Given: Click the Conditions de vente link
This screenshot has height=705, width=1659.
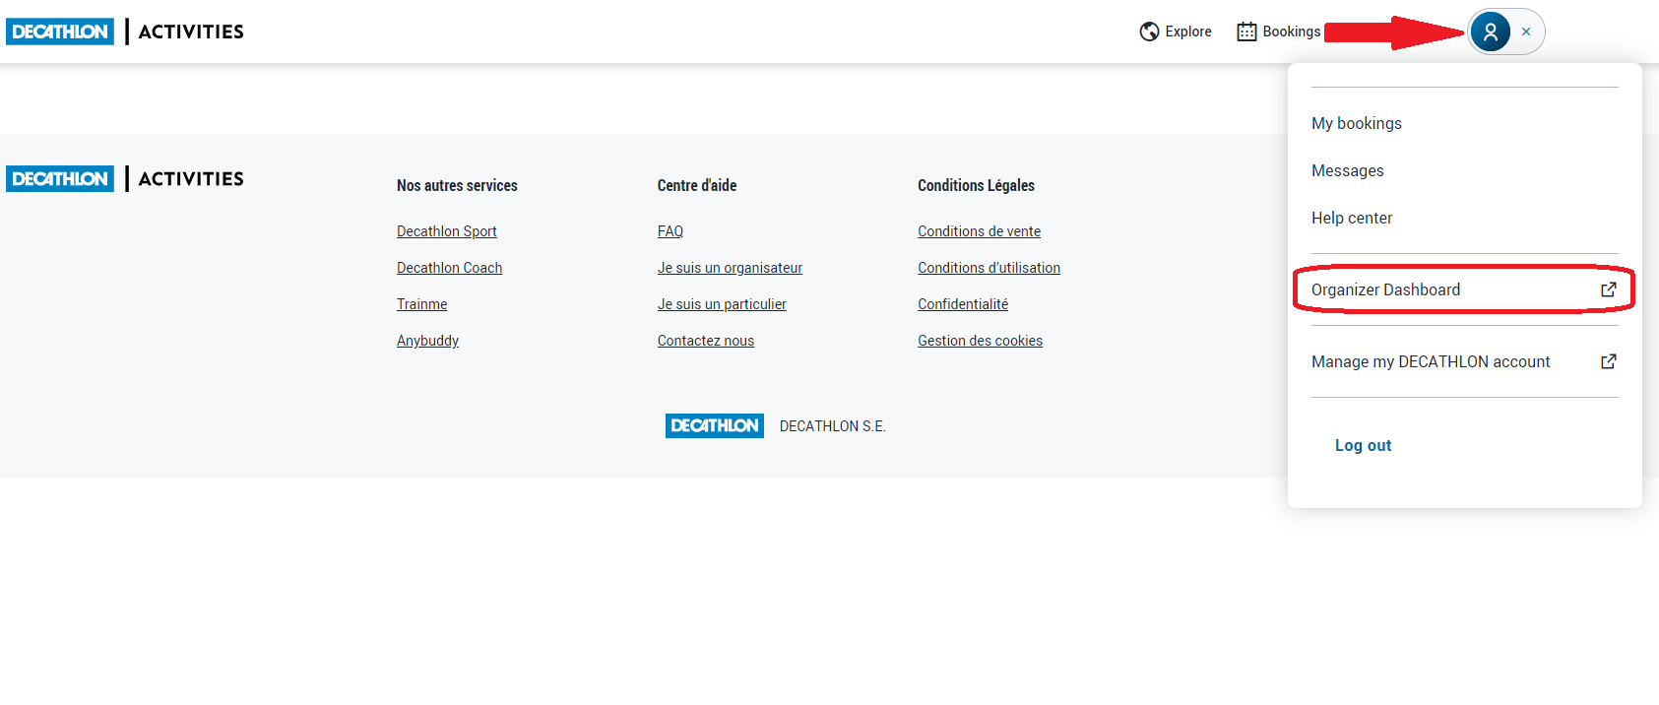Looking at the screenshot, I should tap(979, 231).
